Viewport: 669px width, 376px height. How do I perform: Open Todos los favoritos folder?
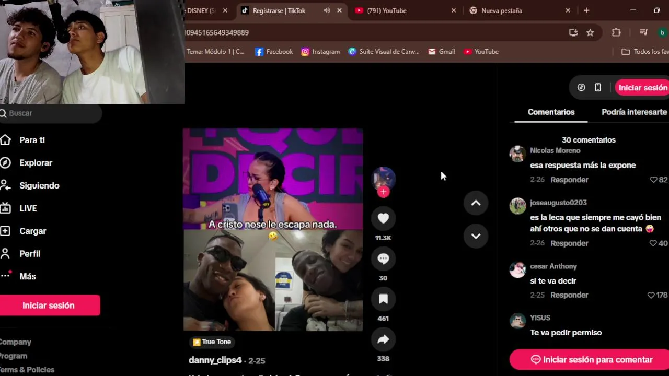click(645, 52)
